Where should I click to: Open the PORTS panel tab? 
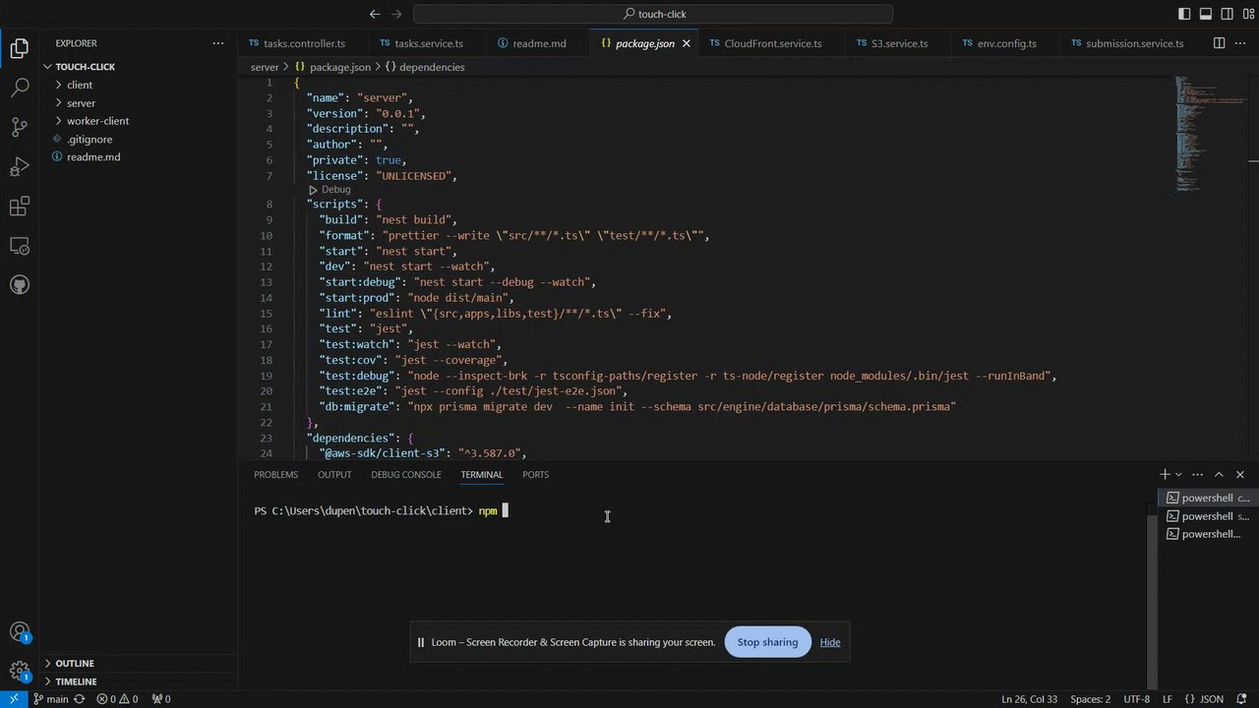tap(535, 474)
